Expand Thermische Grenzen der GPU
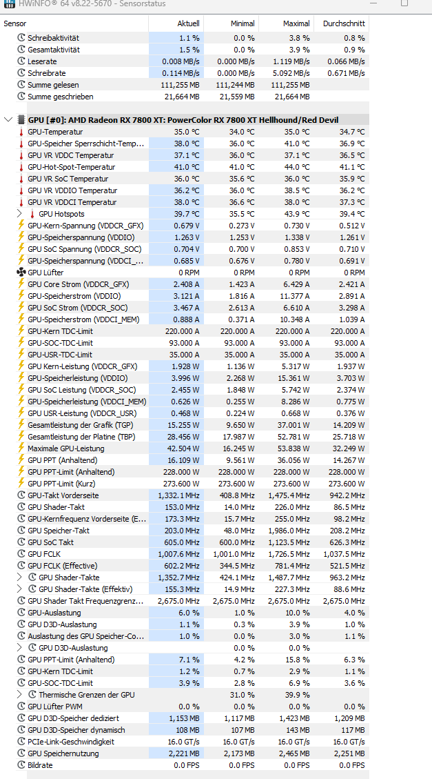This screenshot has height=779, width=432. tap(19, 695)
